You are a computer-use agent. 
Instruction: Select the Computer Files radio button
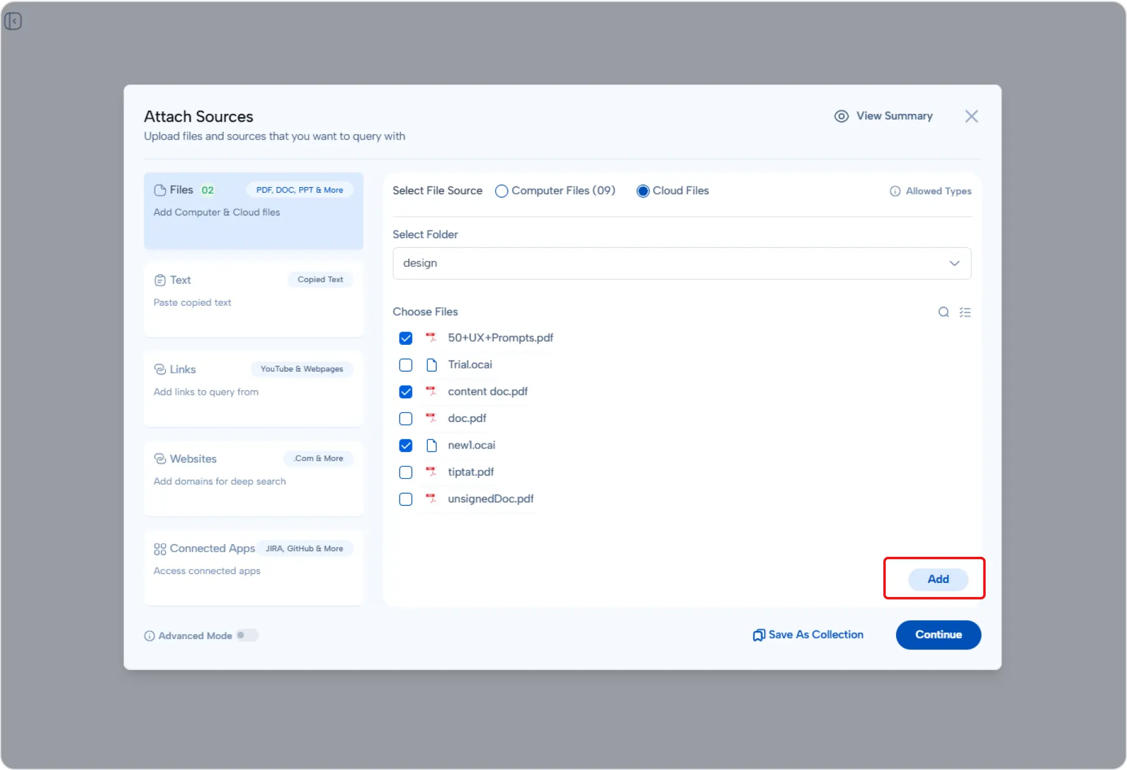pyautogui.click(x=501, y=191)
